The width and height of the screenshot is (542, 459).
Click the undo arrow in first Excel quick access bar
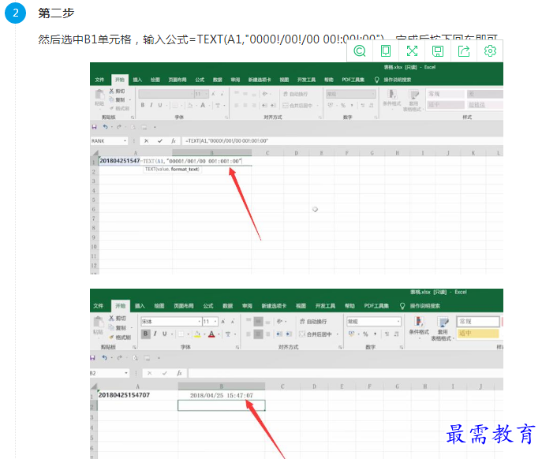[106, 127]
